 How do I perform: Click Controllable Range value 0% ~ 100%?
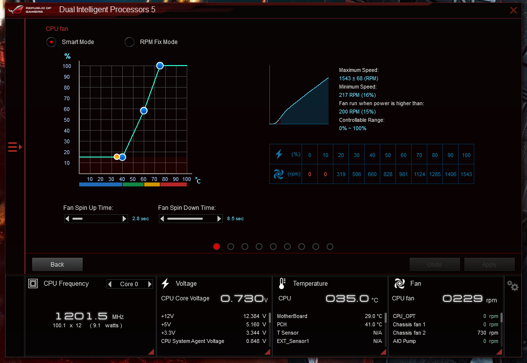coord(352,128)
